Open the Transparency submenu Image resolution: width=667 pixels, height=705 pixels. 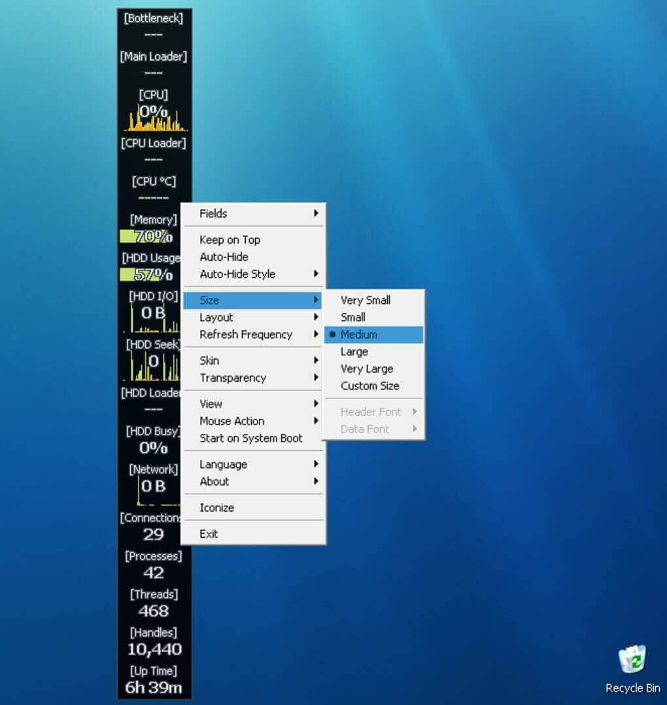click(x=233, y=378)
